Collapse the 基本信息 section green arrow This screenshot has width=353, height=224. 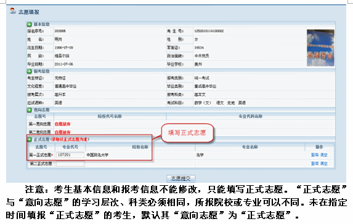[30, 24]
